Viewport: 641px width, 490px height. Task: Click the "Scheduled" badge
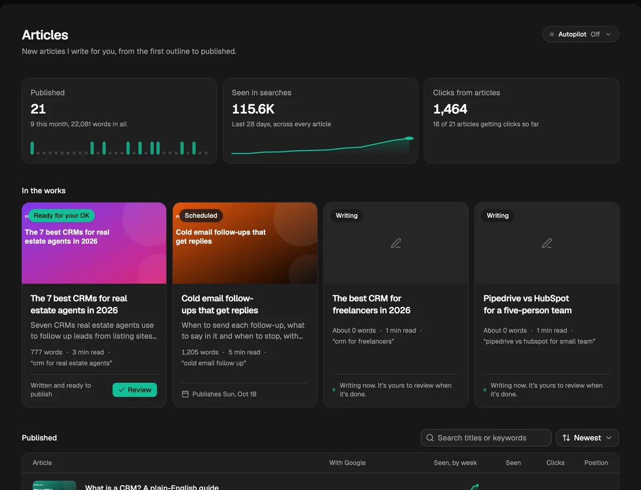201,216
